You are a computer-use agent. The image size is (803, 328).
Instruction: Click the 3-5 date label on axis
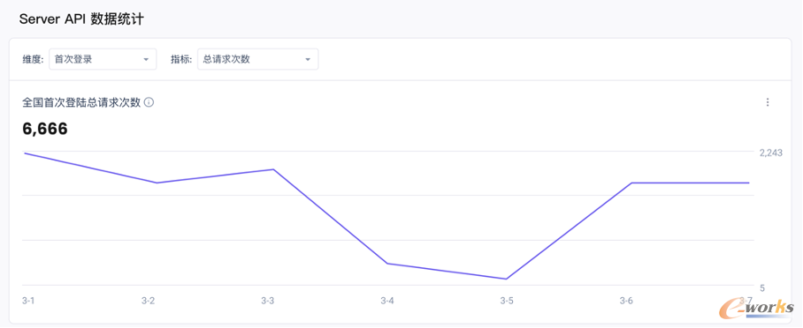click(x=507, y=301)
